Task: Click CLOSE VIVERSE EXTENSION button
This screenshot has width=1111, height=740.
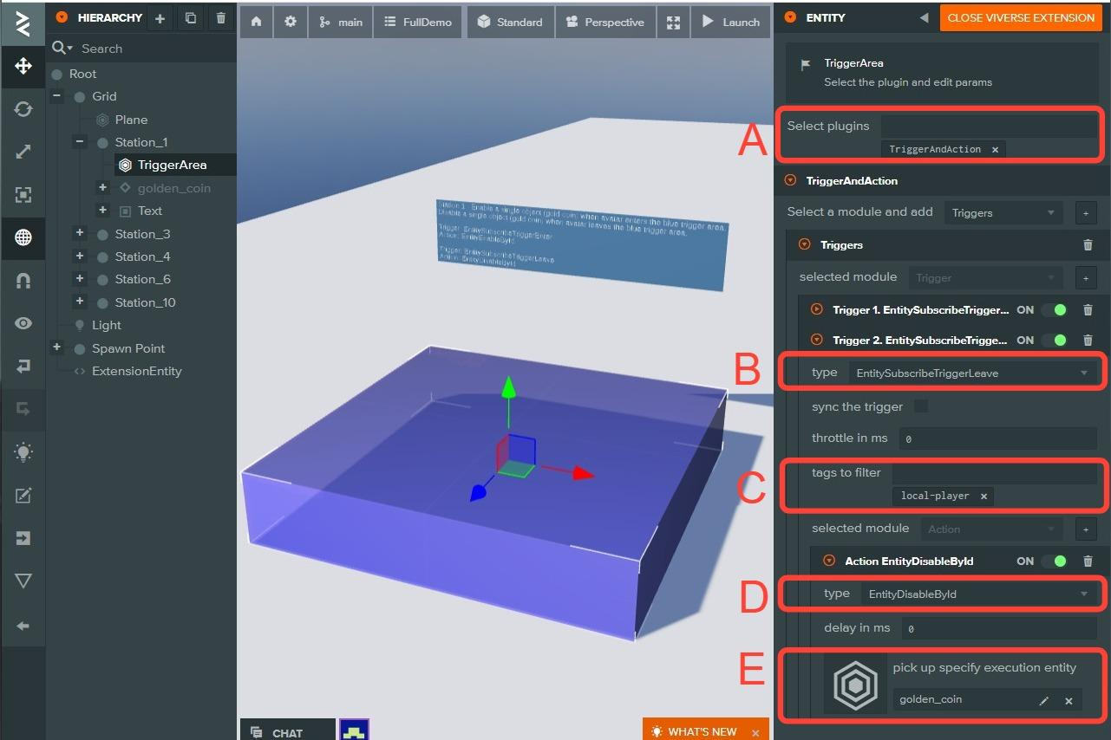Action: [1021, 17]
